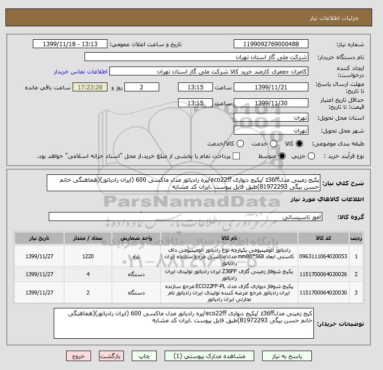The height and width of the screenshot is (370, 383).
Task: Click the گروه کالا field امور تاسیساتی
Action: pos(186,217)
